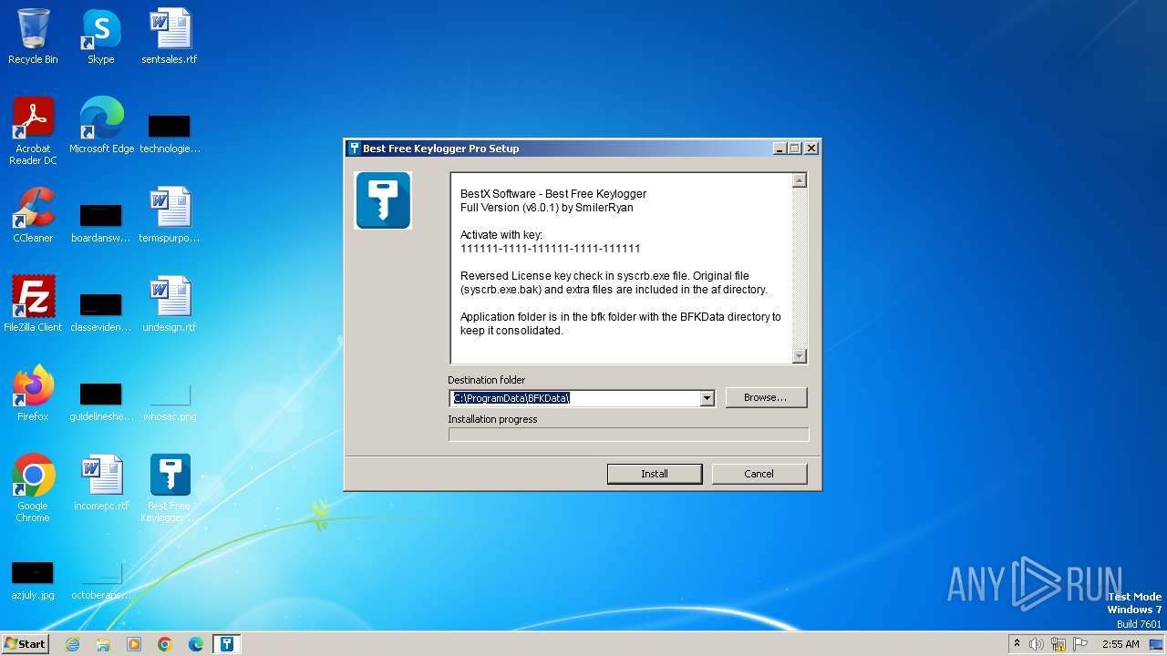Select the termspurpo... document icon

tap(170, 215)
